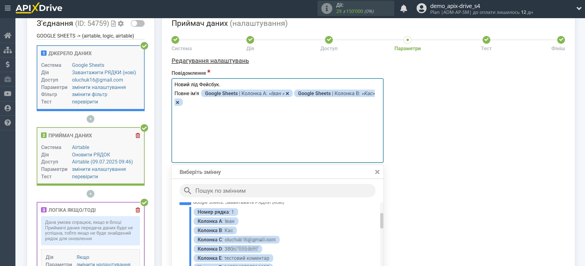The width and height of the screenshot is (585, 266).
Task: Open oluchuk16@gmail.com access link
Action: [97, 80]
